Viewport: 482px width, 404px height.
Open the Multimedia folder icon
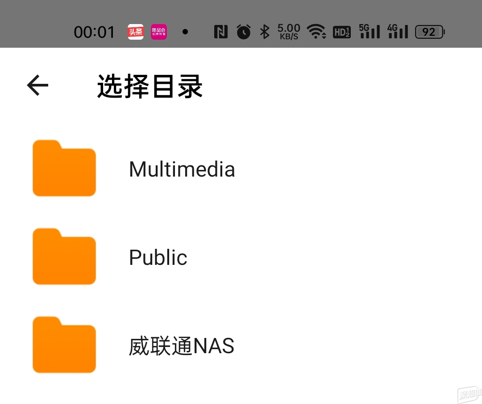[64, 168]
